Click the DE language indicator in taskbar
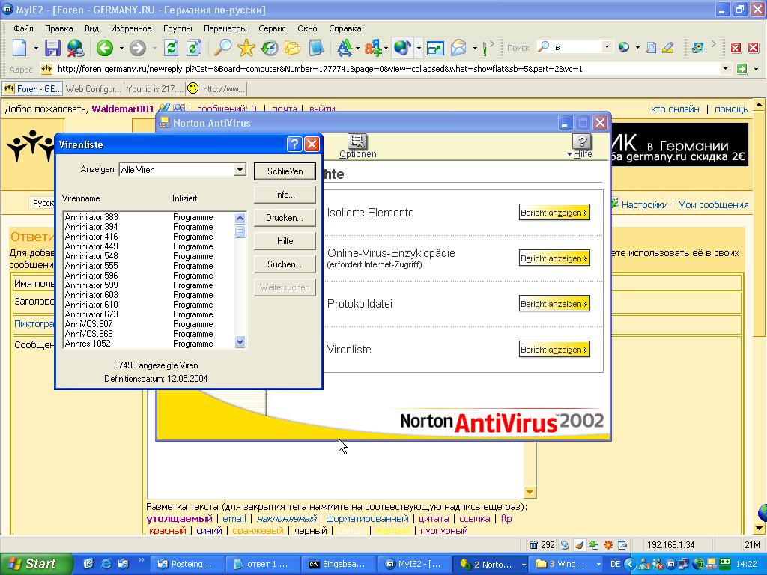This screenshot has width=767, height=575. pyautogui.click(x=615, y=565)
